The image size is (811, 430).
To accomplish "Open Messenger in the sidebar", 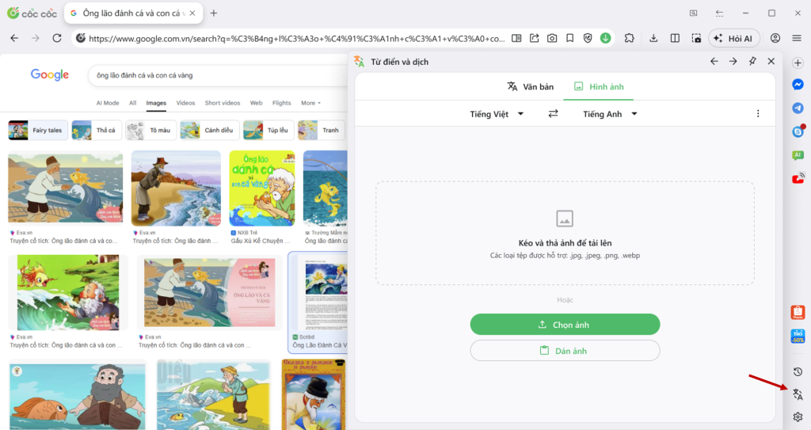I will 798,85.
